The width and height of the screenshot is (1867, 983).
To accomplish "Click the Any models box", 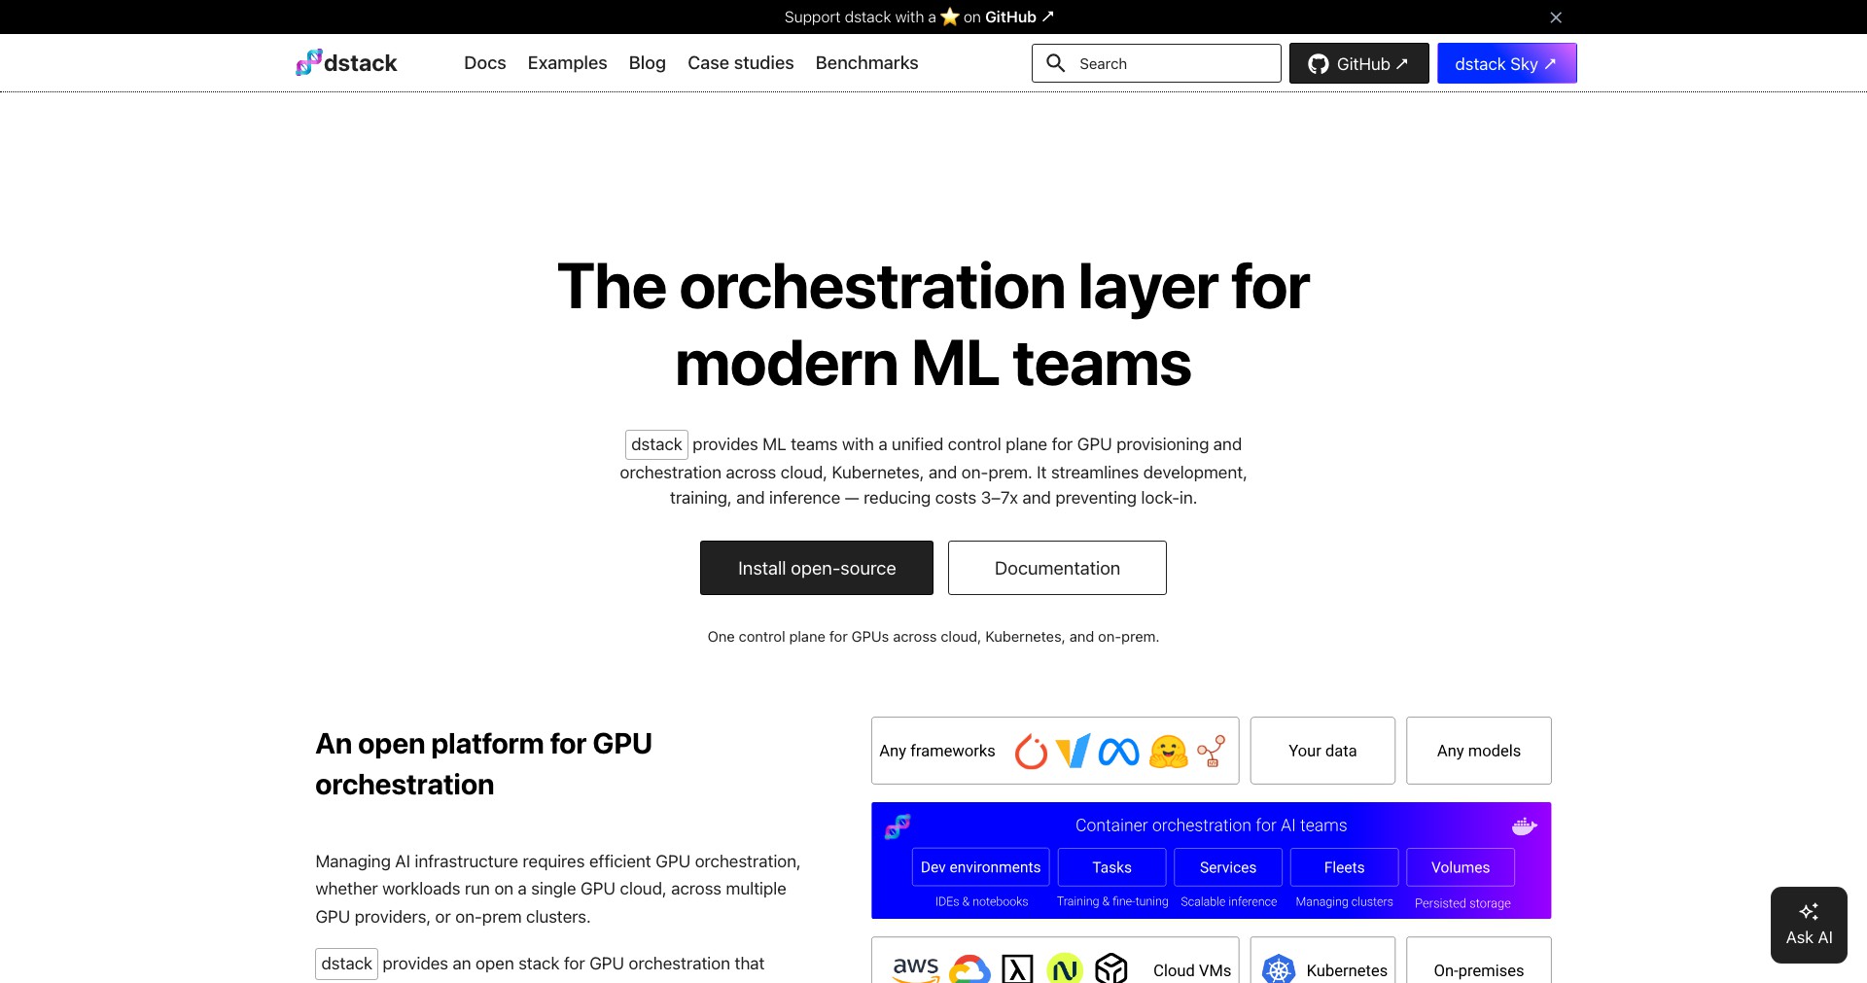I will point(1479,751).
